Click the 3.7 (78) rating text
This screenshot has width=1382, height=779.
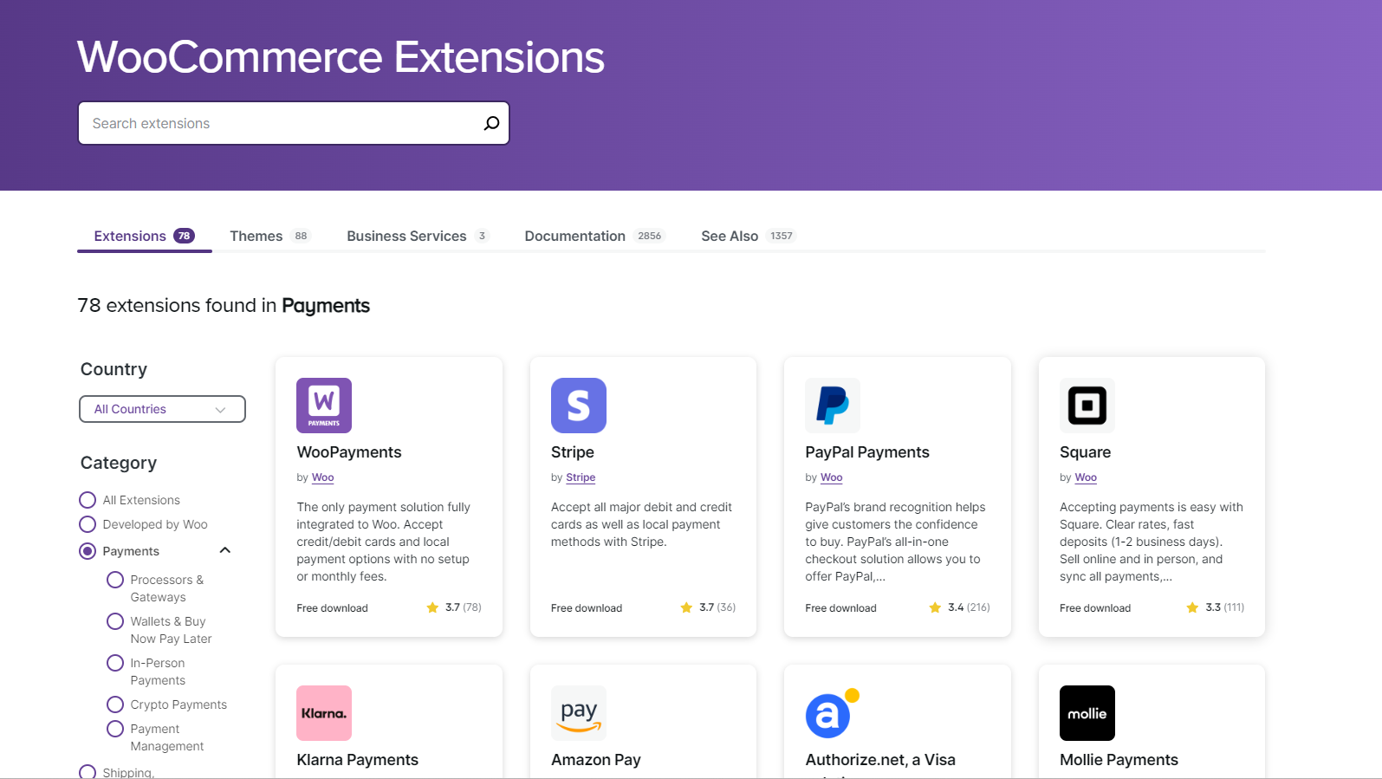point(464,607)
